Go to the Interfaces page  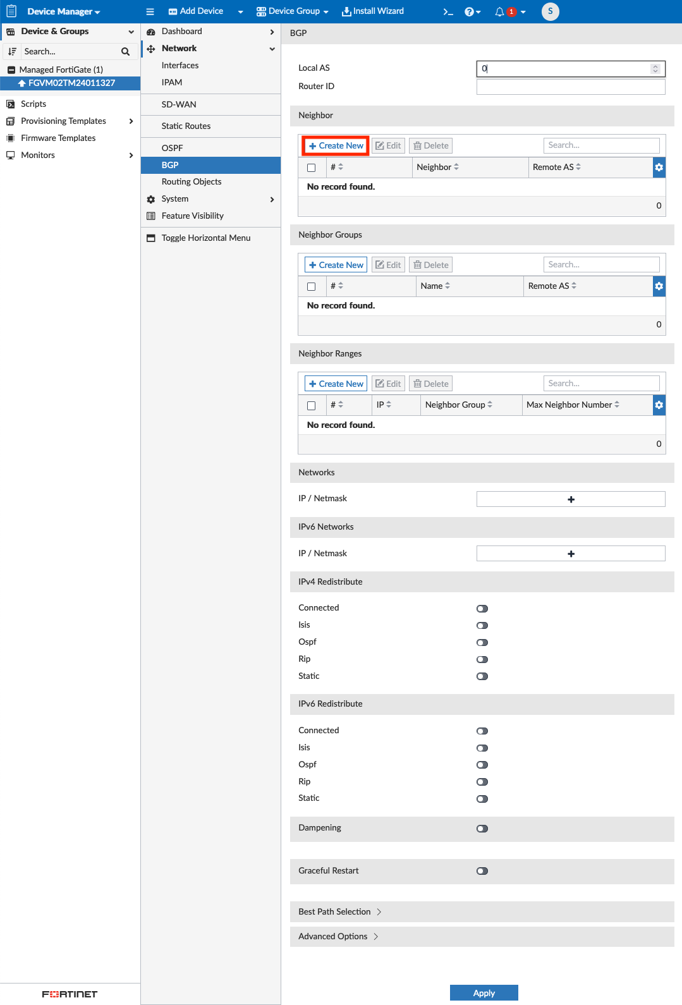coord(180,66)
